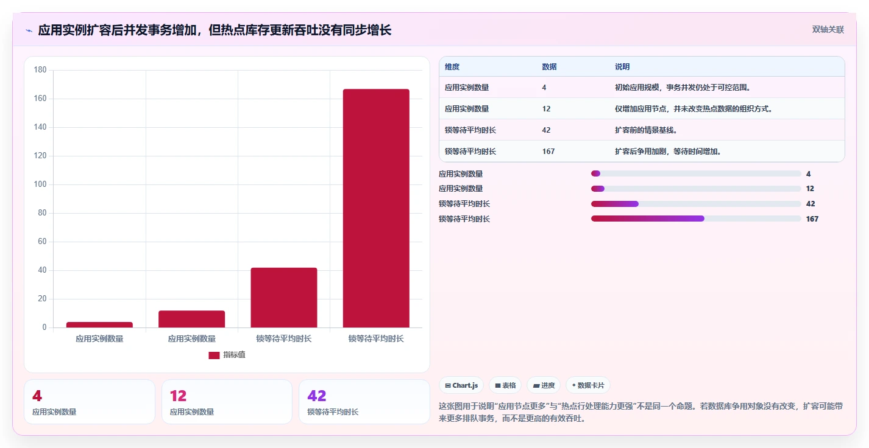Screen dimensions: 869x448
Task: Click the 双轴关联 label in the header
Action: pyautogui.click(x=828, y=29)
